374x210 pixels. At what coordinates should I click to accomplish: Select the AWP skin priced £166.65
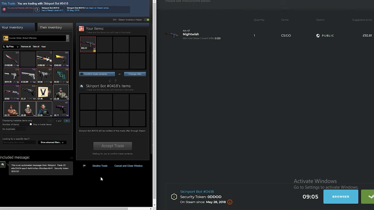click(44, 59)
